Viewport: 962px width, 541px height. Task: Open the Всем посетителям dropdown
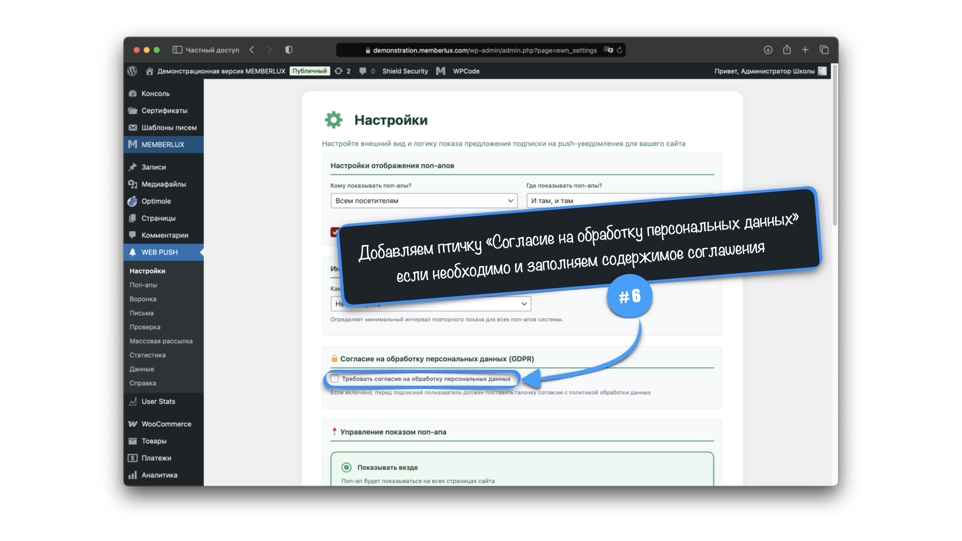tap(424, 200)
